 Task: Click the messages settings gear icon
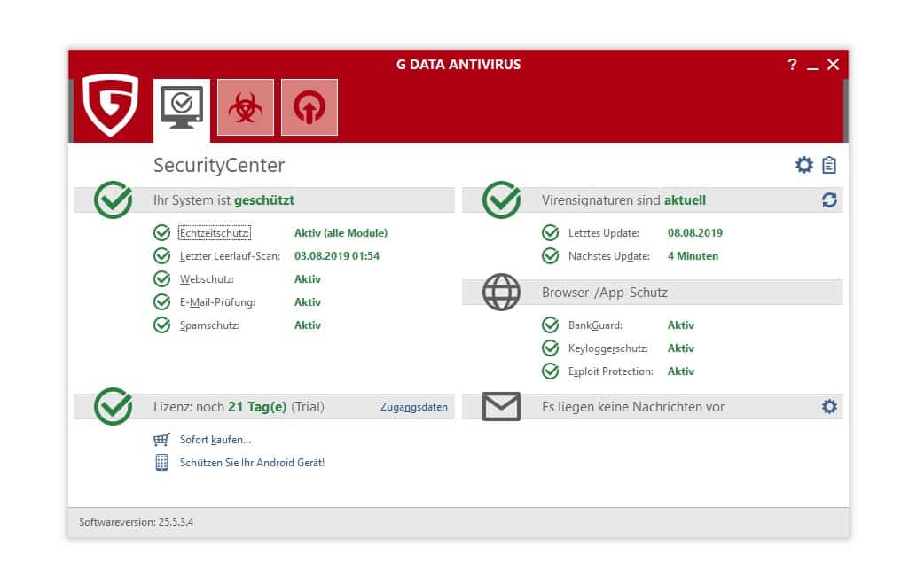[829, 406]
